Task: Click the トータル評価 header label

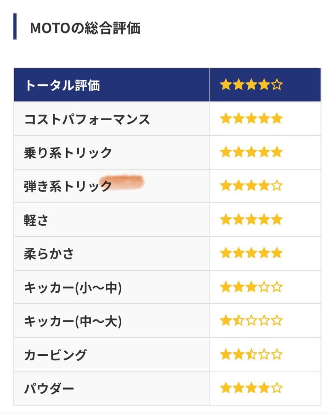Action: (x=62, y=85)
